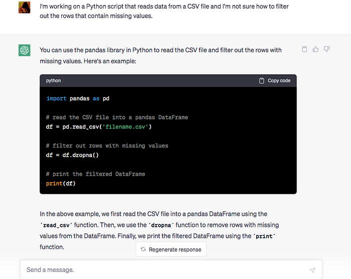Click the inline `read_csv` term in the explanation

(x=56, y=225)
